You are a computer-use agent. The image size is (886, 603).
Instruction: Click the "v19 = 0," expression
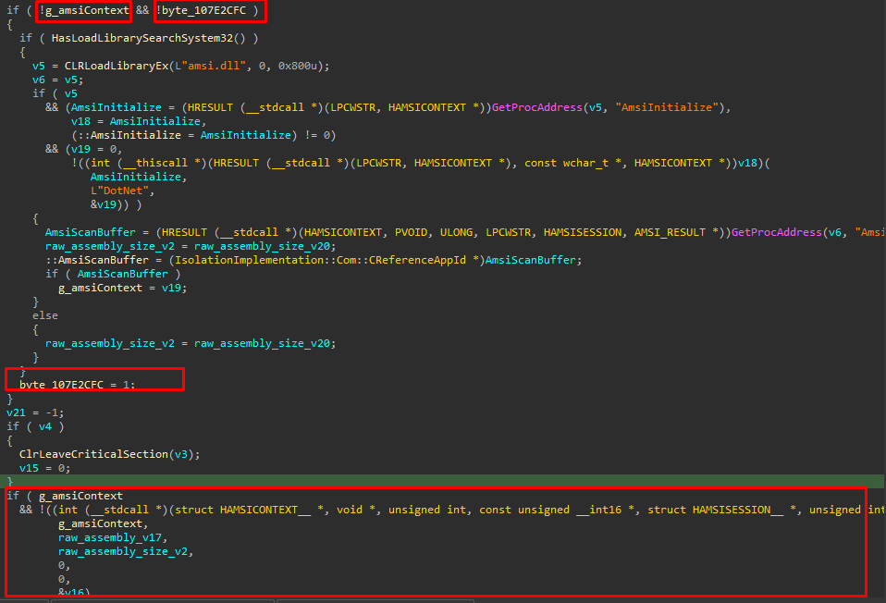tap(96, 149)
